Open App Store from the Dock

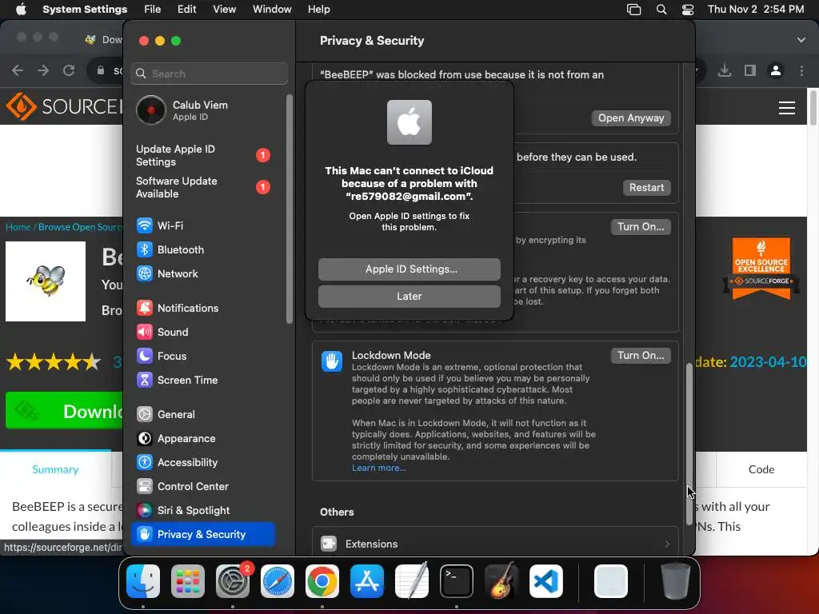click(x=367, y=581)
